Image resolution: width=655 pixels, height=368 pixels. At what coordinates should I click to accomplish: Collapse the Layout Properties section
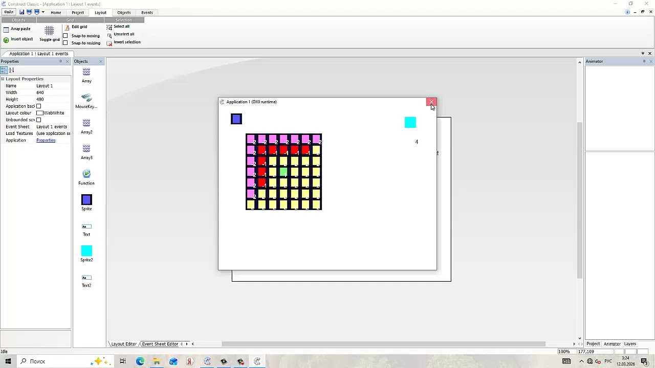pyautogui.click(x=3, y=79)
